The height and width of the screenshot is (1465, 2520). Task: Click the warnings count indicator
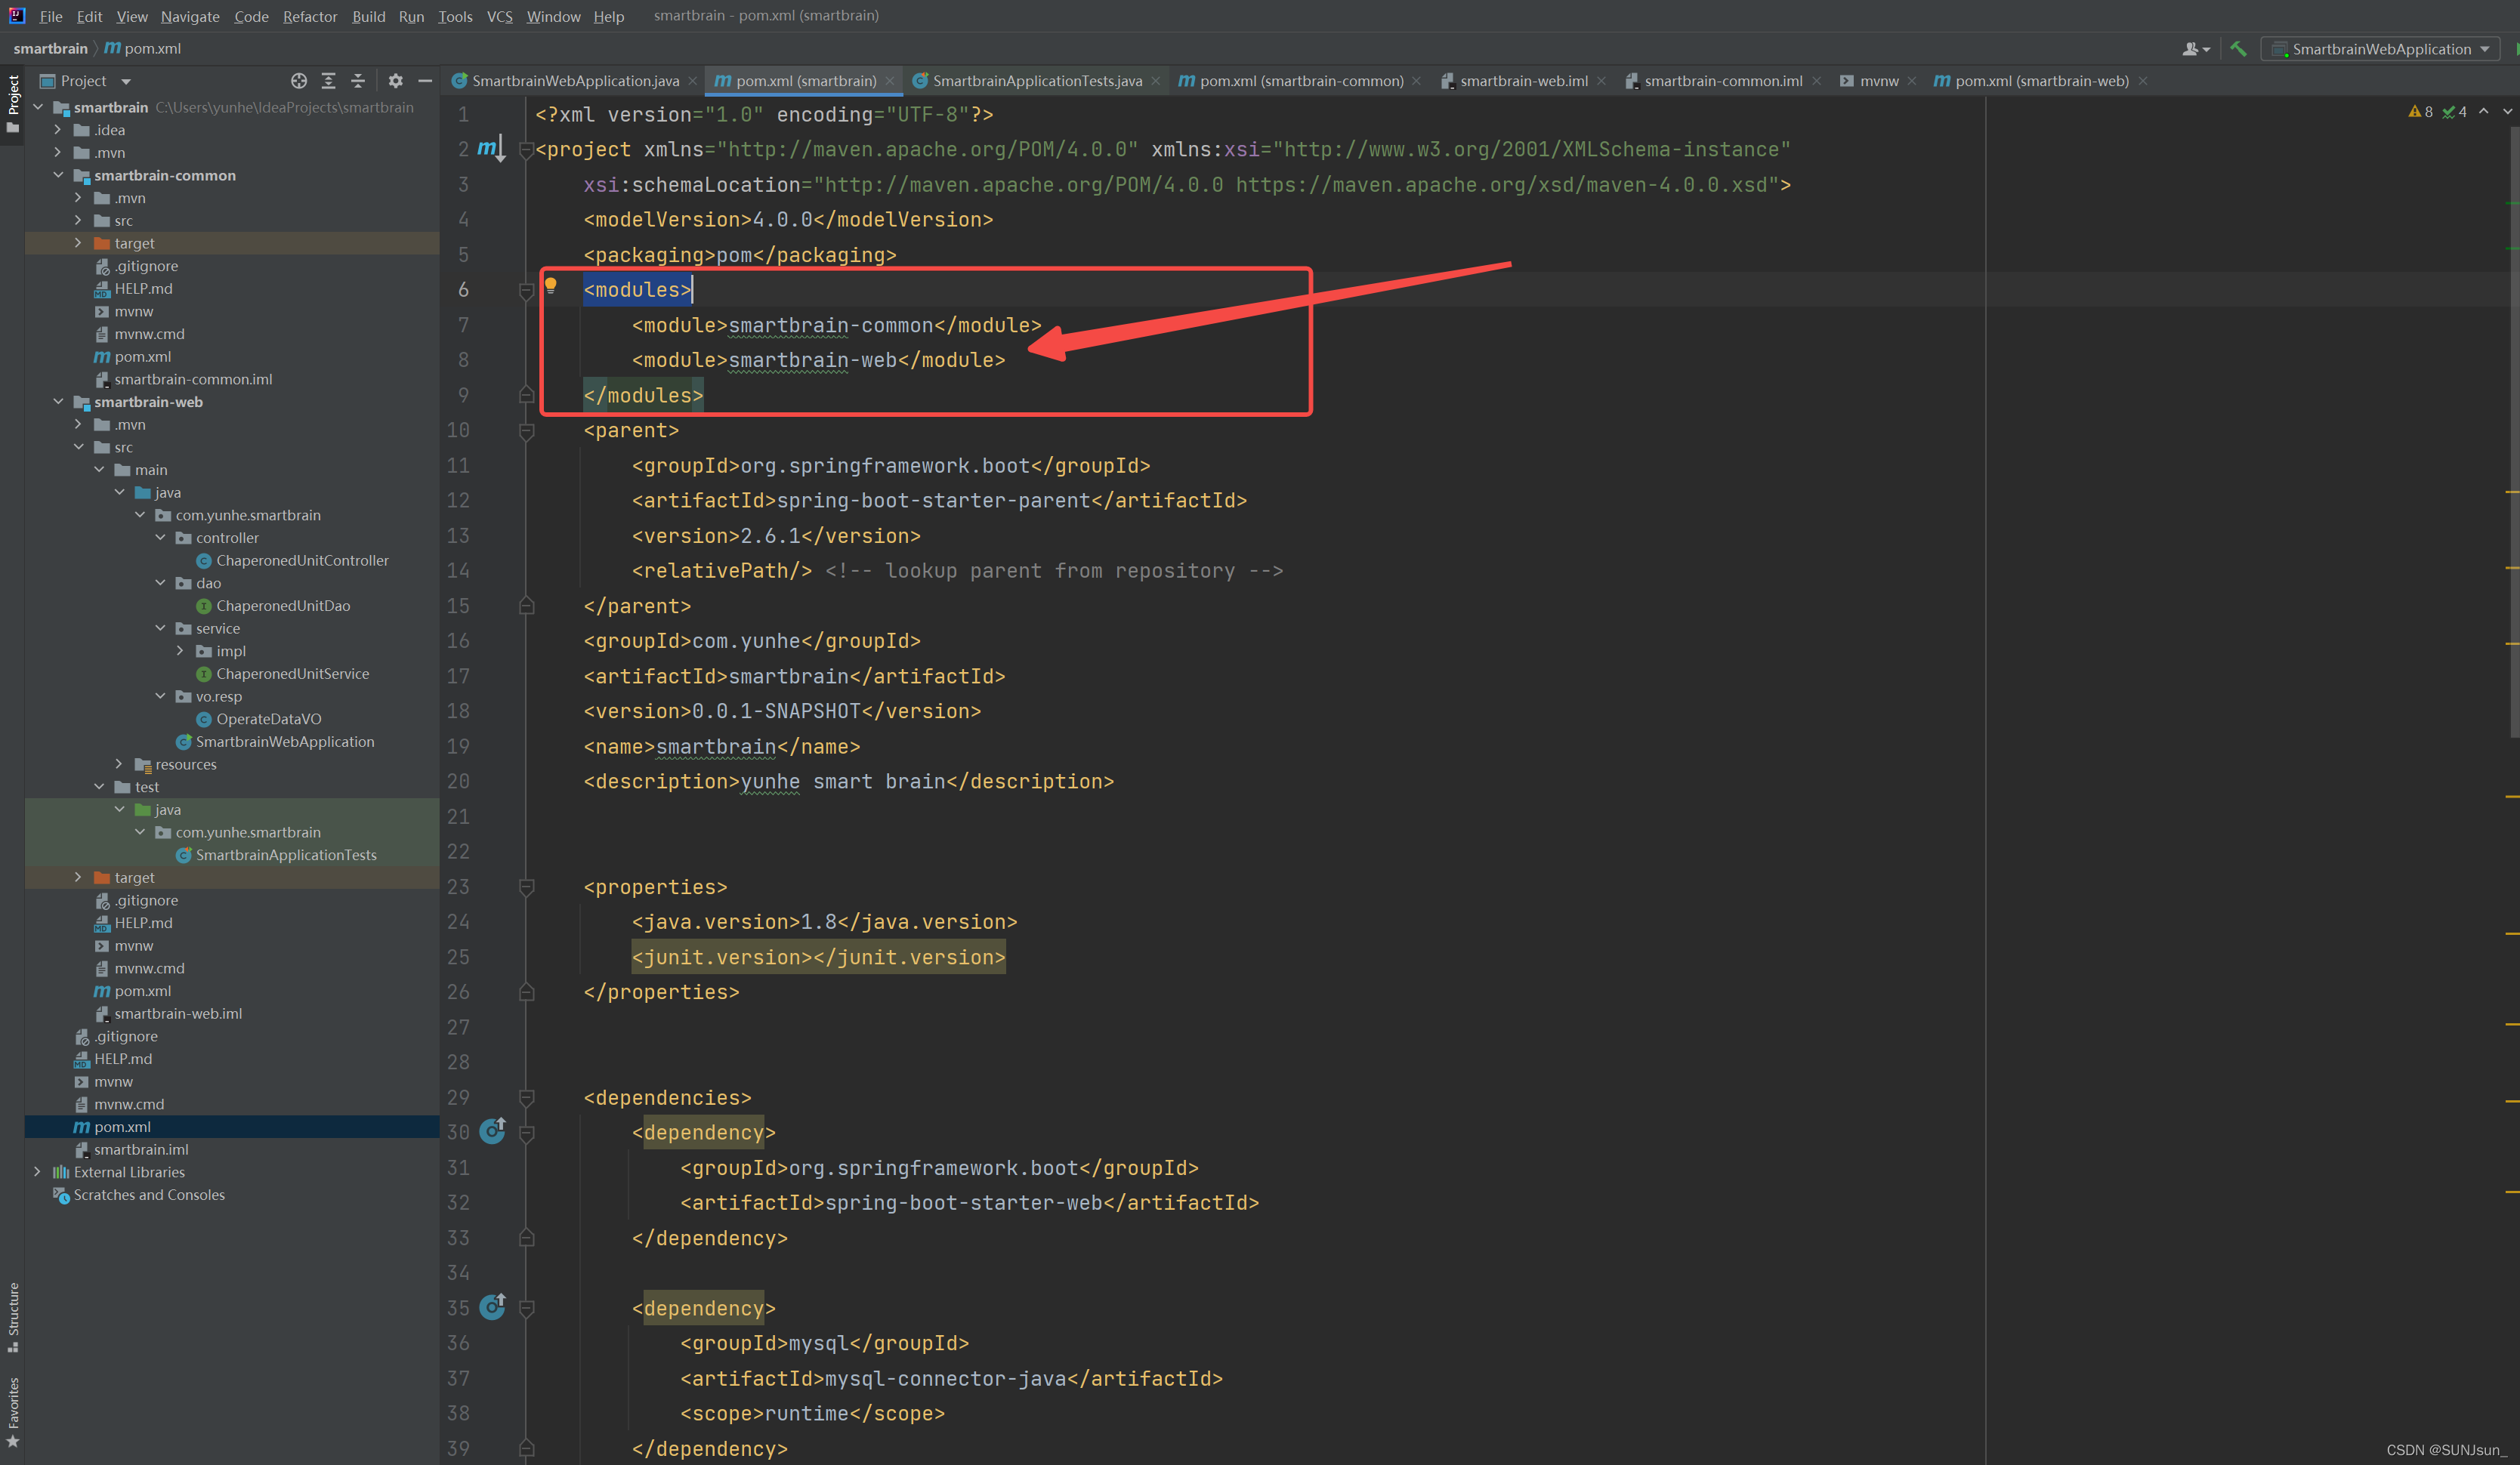[2421, 112]
